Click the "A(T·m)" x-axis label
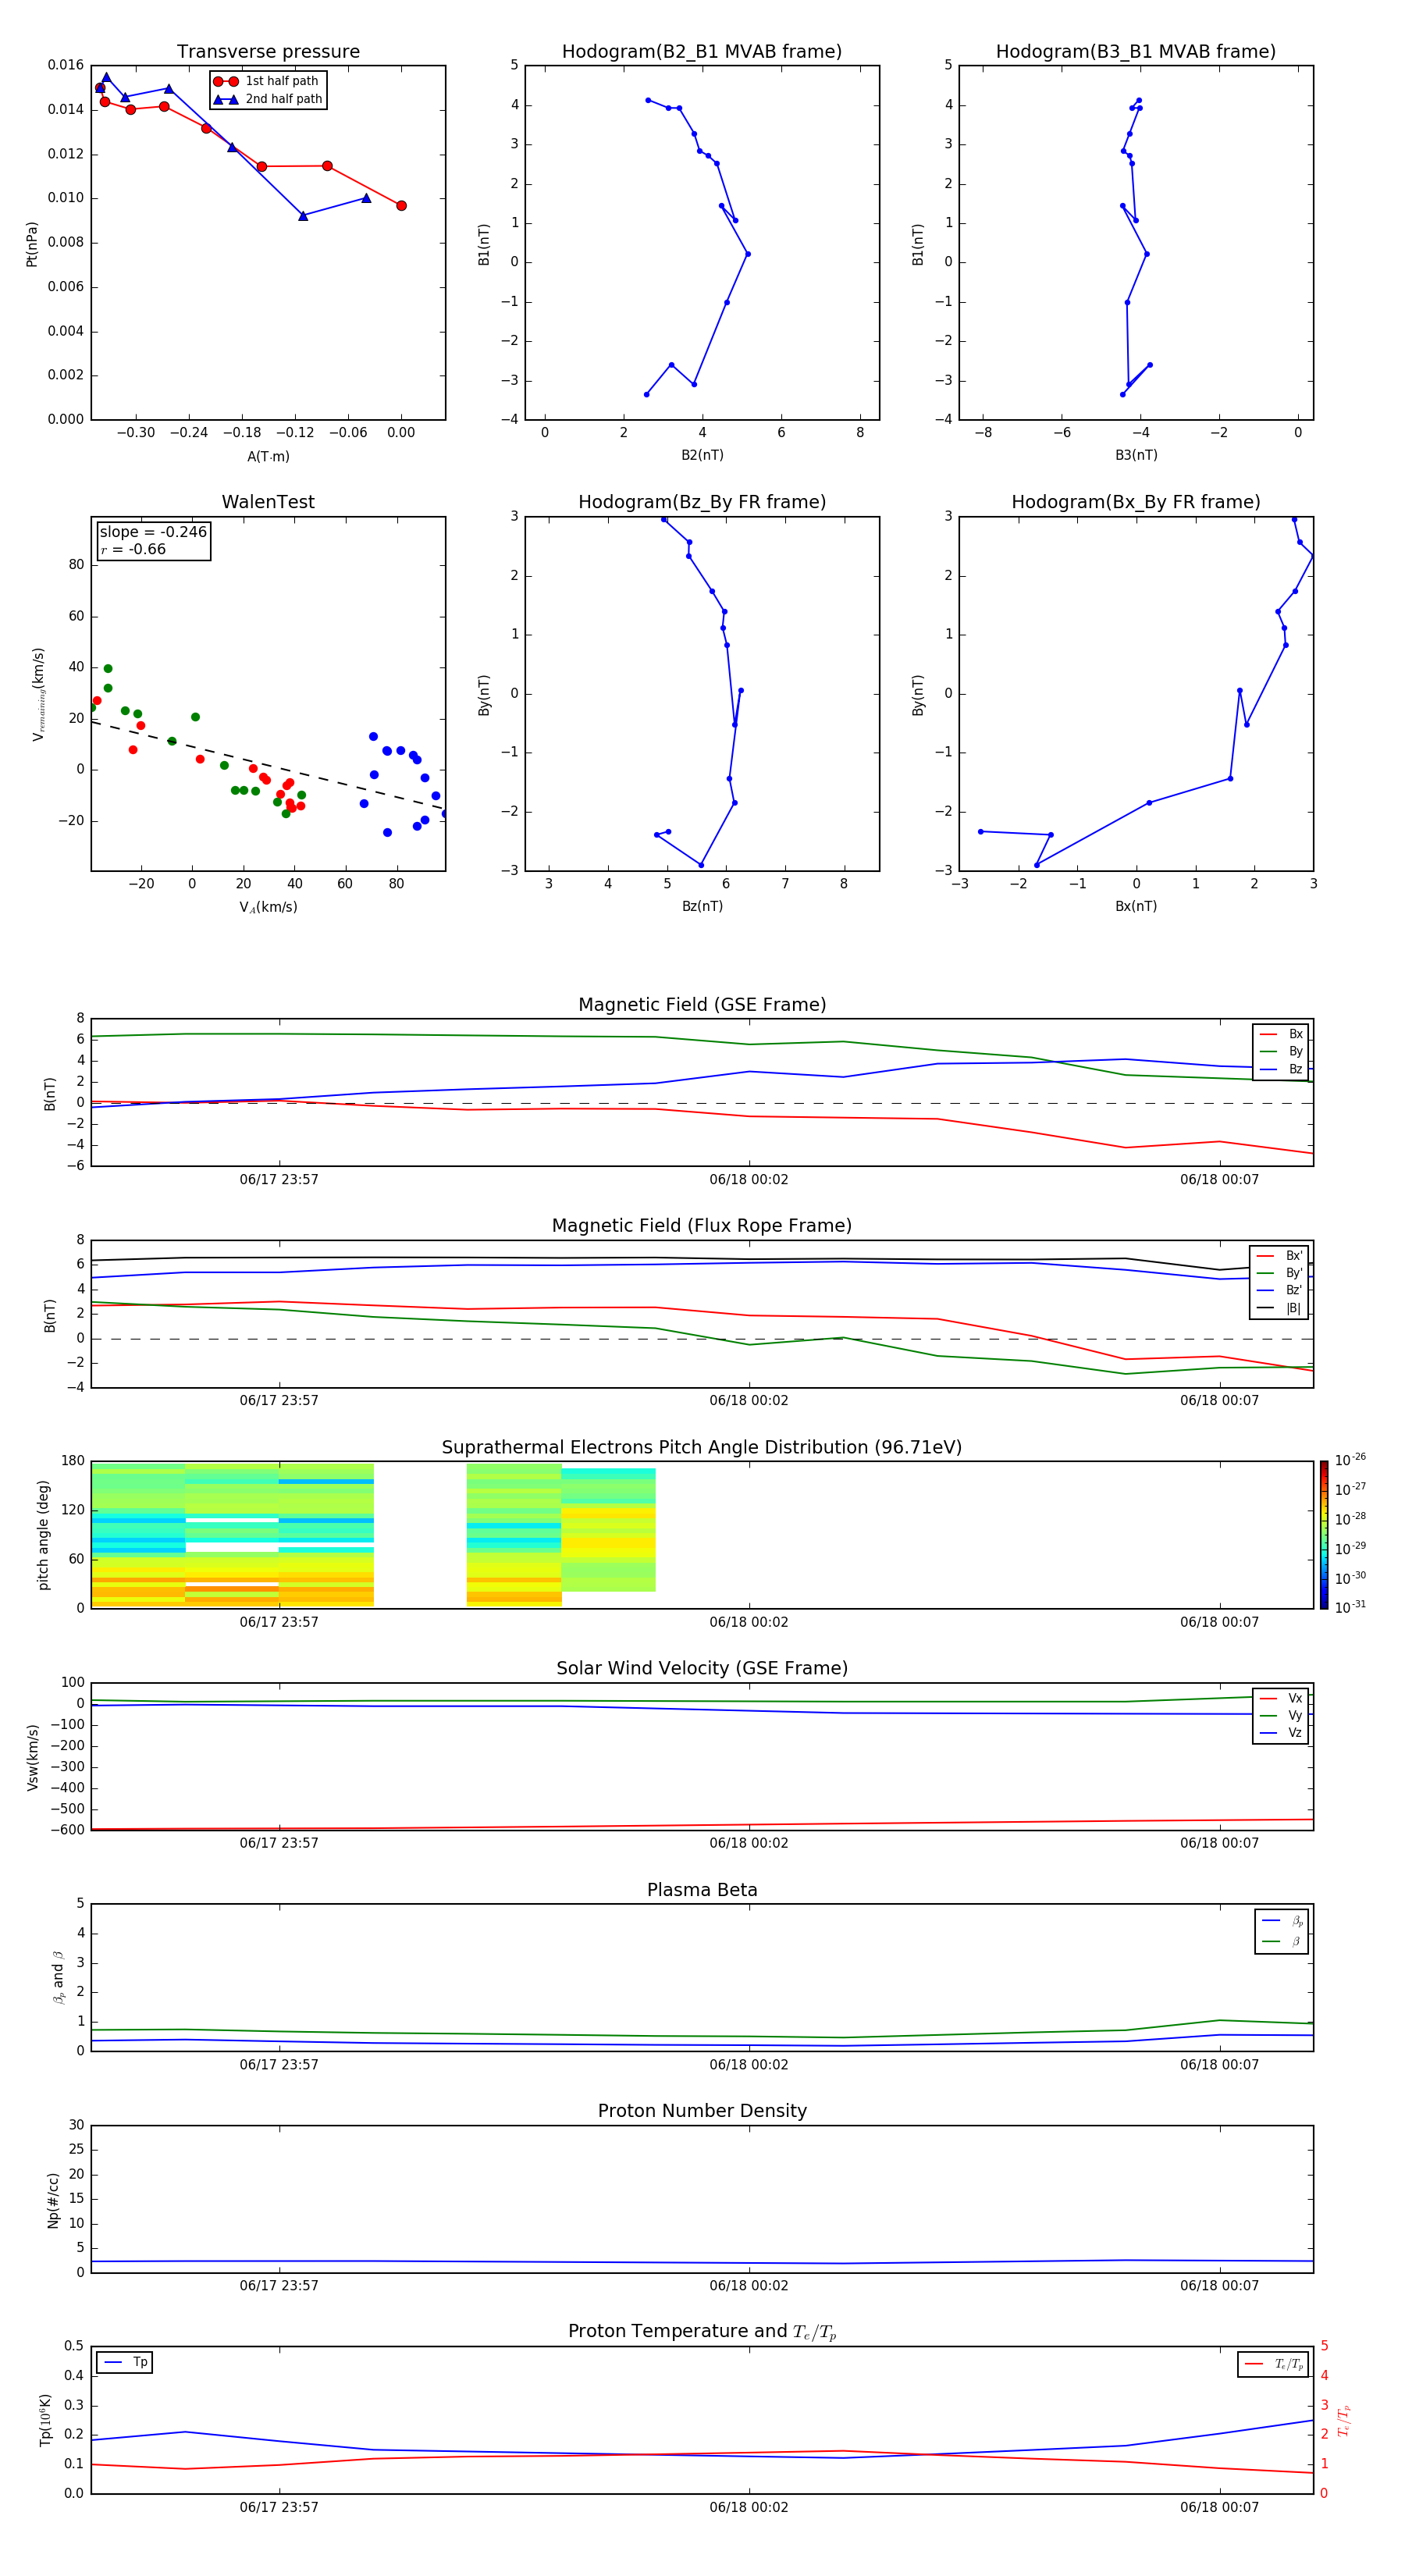Screen dimensions: 1405x2576 point(268,457)
